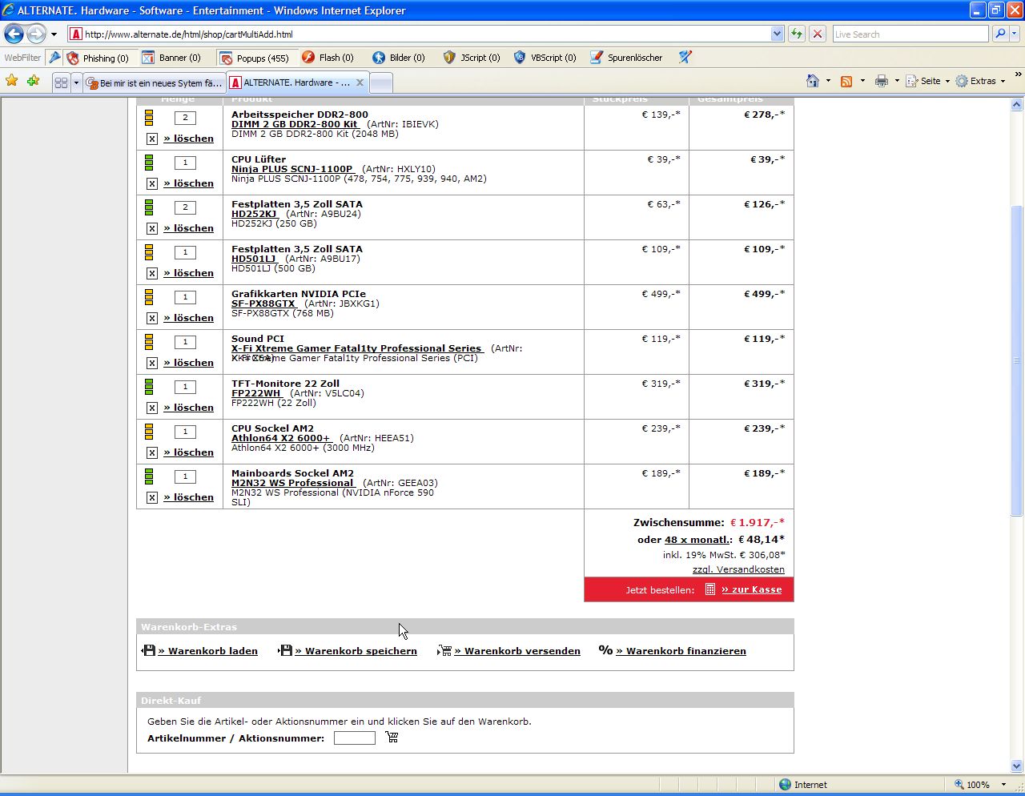This screenshot has width=1025, height=796.
Task: Click the RSS feeds icon
Action: pos(846,81)
